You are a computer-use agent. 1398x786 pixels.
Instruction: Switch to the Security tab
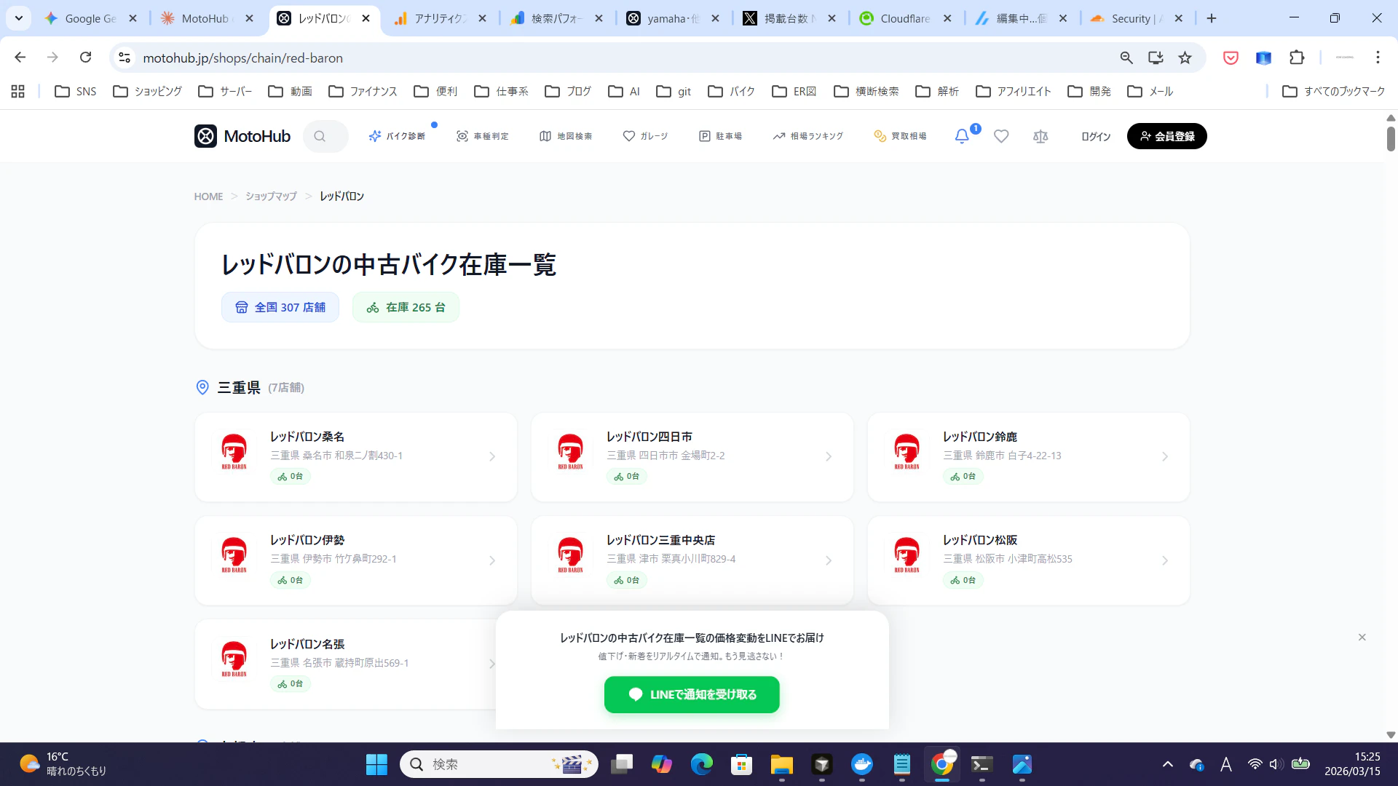pyautogui.click(x=1136, y=18)
